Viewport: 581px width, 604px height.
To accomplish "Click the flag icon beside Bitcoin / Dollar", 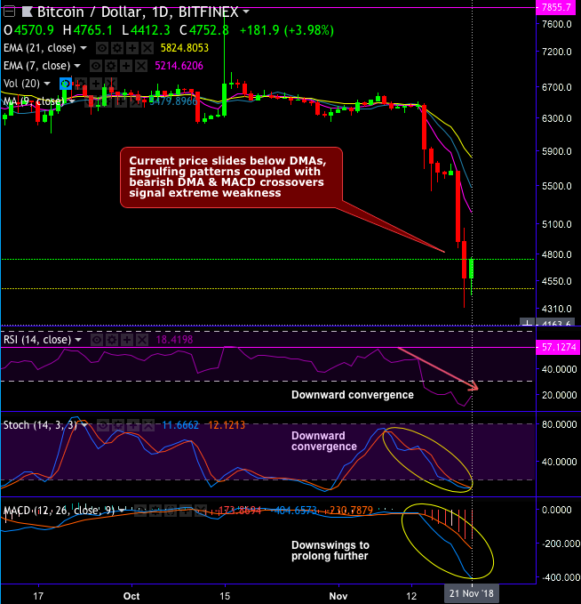I will point(27,12).
